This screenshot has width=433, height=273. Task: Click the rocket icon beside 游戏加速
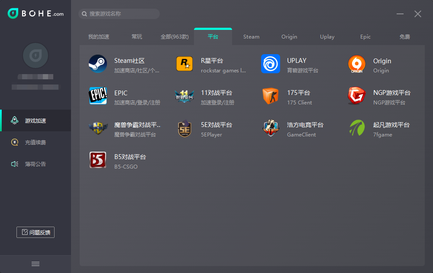pos(15,120)
